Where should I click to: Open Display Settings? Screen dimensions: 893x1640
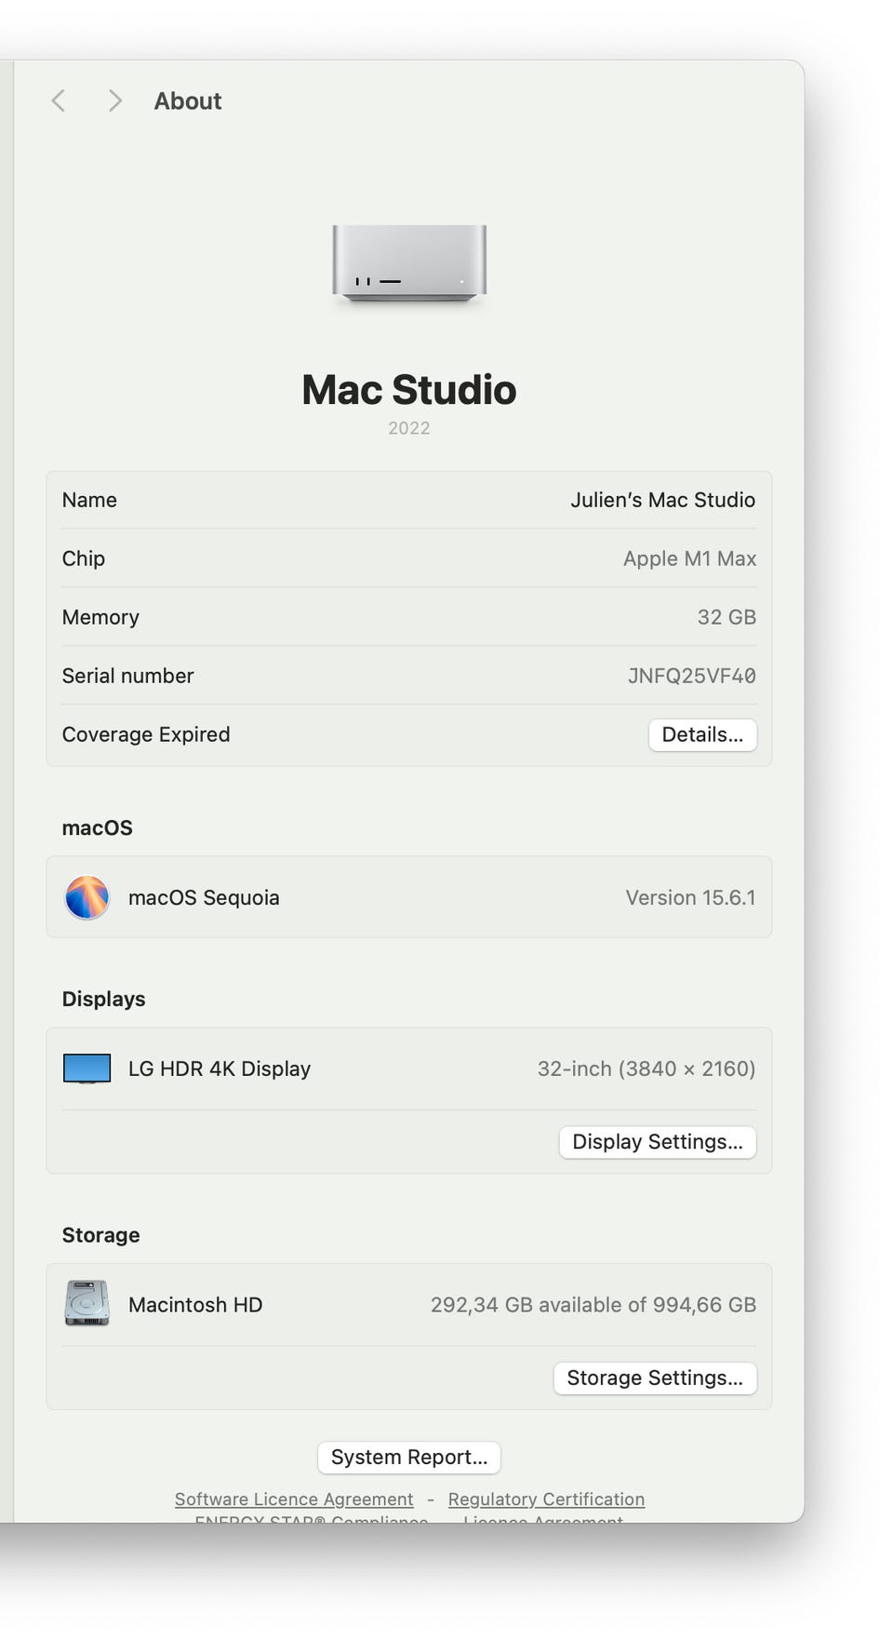coord(657,1142)
